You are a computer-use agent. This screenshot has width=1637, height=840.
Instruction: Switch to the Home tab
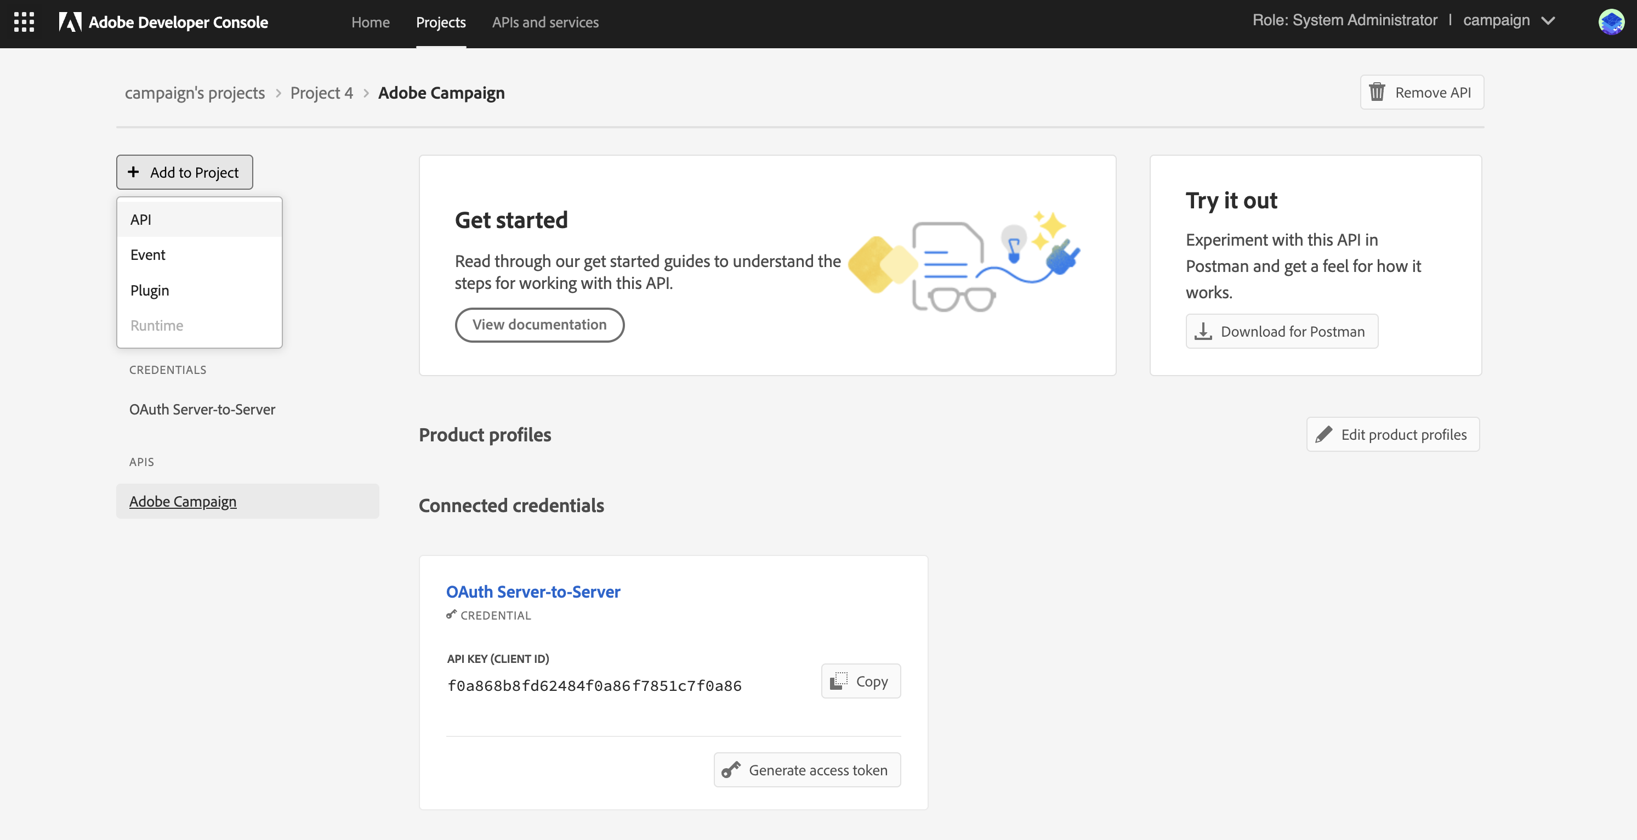(371, 22)
